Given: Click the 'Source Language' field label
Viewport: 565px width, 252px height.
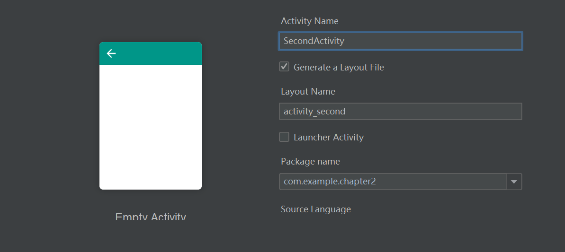Looking at the screenshot, I should coord(316,209).
